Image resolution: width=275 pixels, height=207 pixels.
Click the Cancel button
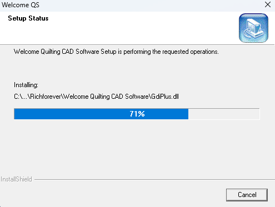247,195
